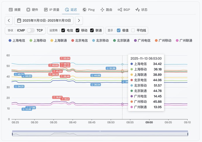Image resolution: width=202 pixels, height=142 pixels.
Task: Go to previous date with left chevron
Action: coord(9,20)
